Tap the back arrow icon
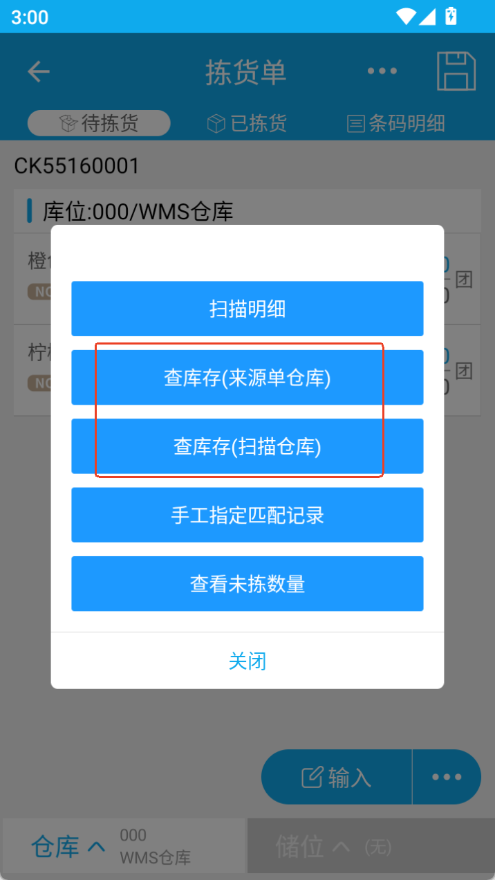The image size is (495, 880). tap(39, 72)
